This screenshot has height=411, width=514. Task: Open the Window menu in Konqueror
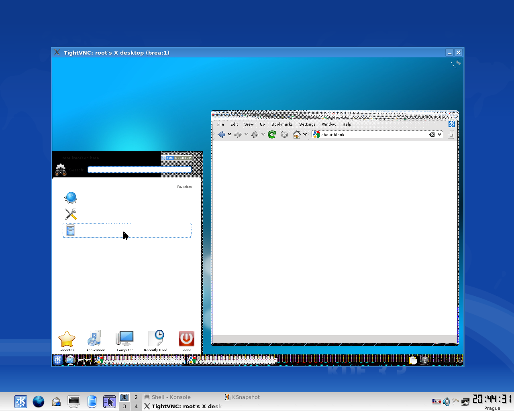(x=329, y=124)
